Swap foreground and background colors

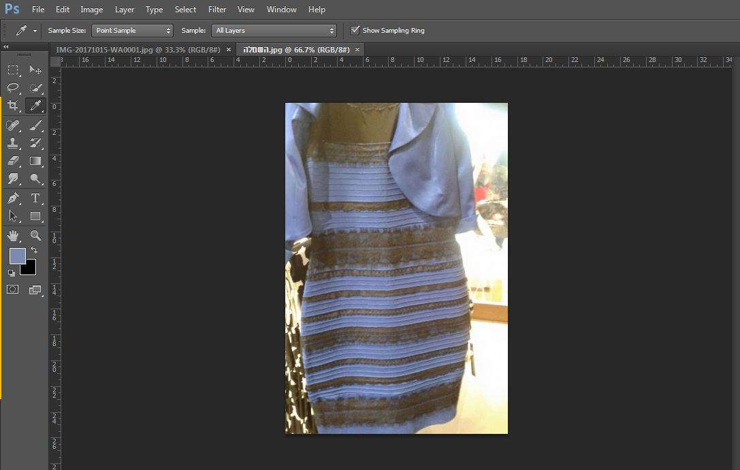[34, 251]
